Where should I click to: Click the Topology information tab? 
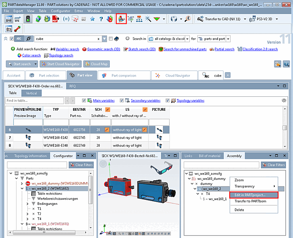[x=30, y=156]
